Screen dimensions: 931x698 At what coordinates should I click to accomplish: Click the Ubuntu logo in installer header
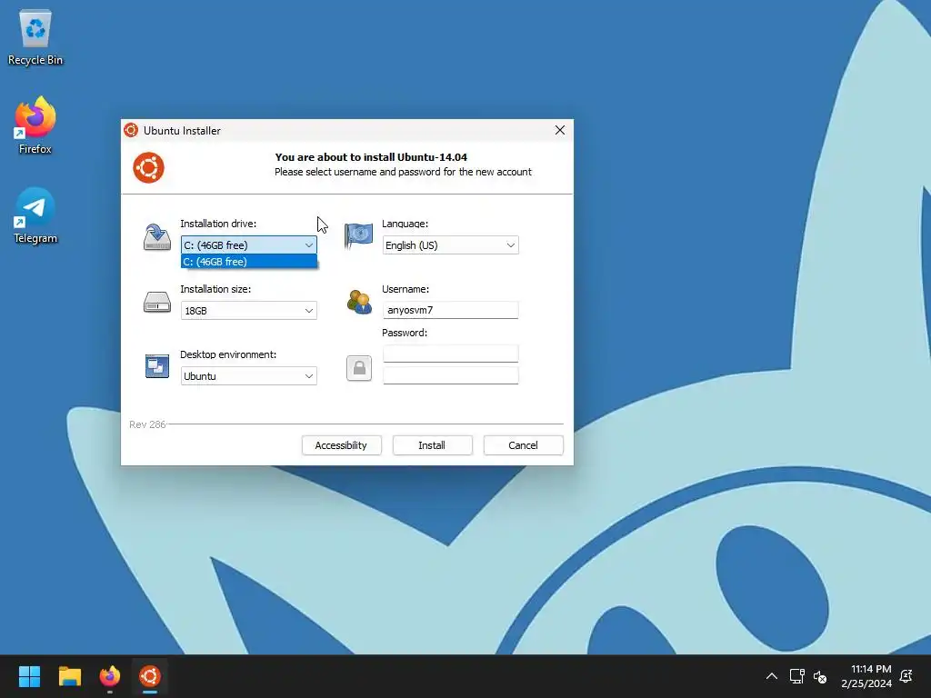pos(148,168)
